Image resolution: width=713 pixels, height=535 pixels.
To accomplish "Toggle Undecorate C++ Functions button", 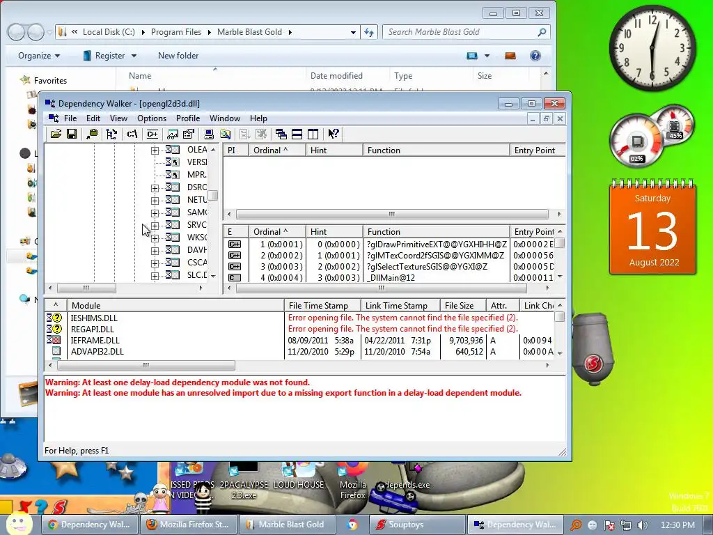I will point(152,134).
